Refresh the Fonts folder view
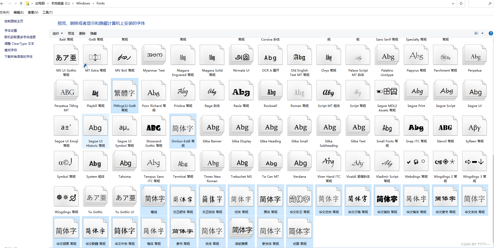The height and width of the screenshot is (248, 494). pyautogui.click(x=461, y=4)
